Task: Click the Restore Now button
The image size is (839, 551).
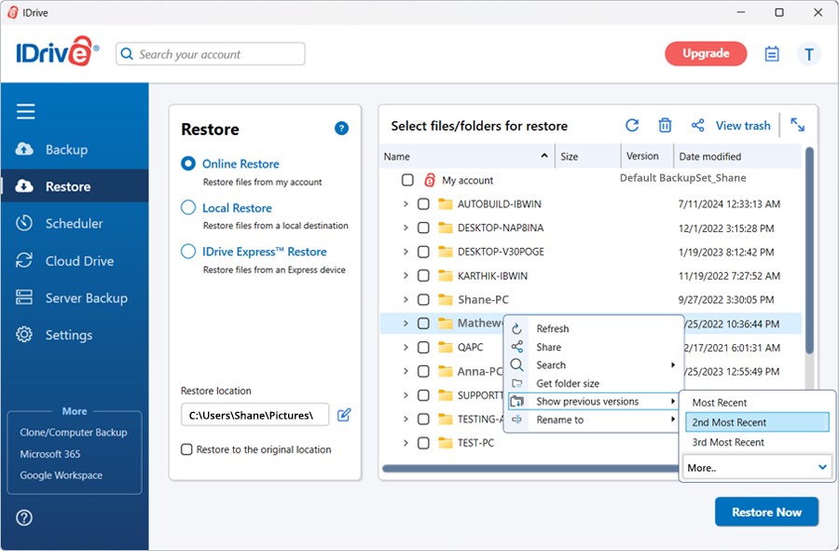Action: pos(765,512)
